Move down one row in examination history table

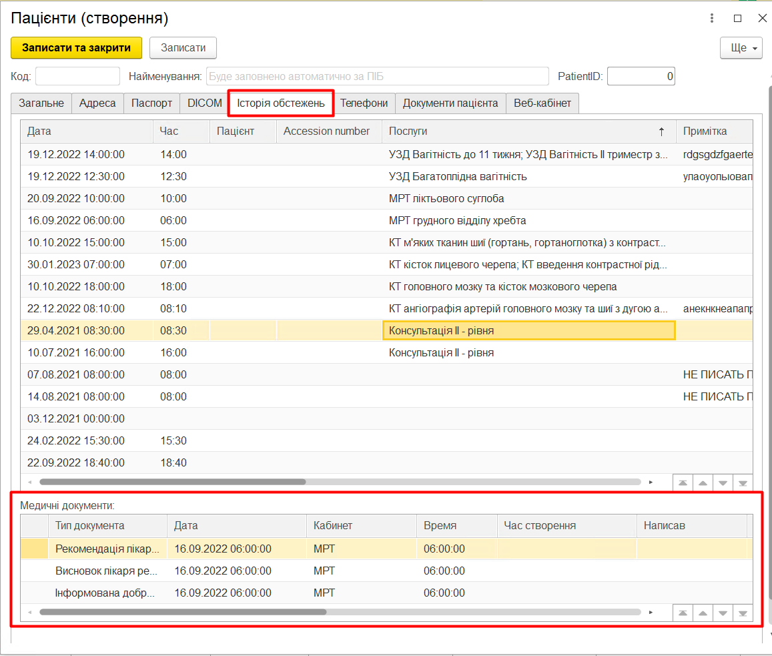(723, 482)
